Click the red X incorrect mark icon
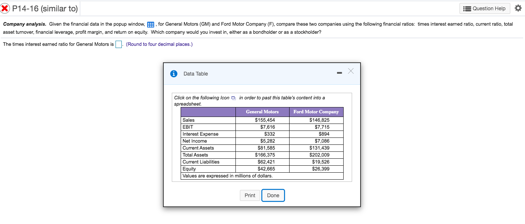Screen dimensions: 525x224 click(x=6, y=8)
